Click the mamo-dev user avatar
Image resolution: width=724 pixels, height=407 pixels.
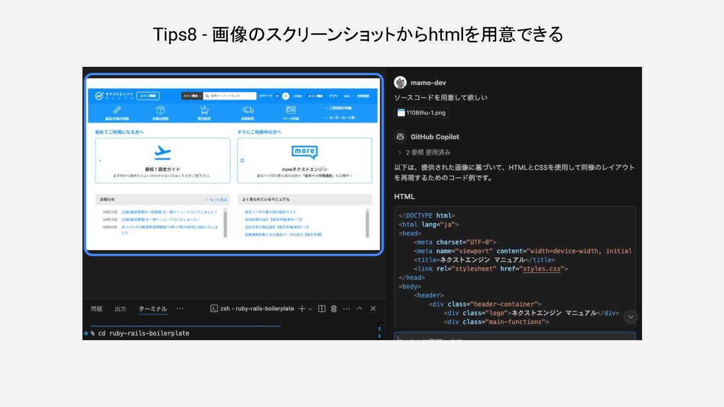pos(400,82)
